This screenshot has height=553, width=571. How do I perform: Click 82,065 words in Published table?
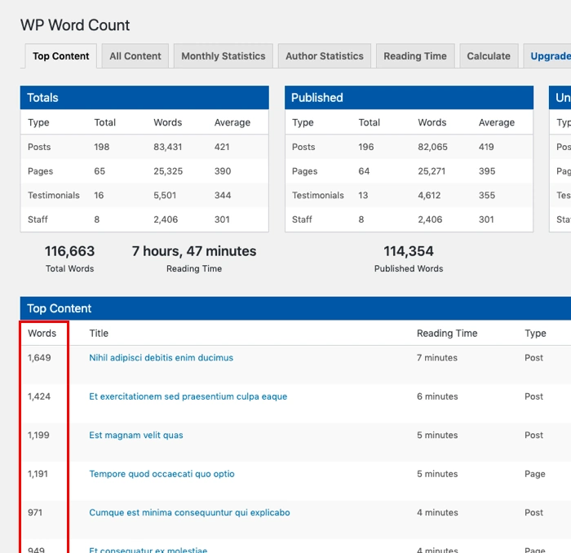[x=432, y=147]
